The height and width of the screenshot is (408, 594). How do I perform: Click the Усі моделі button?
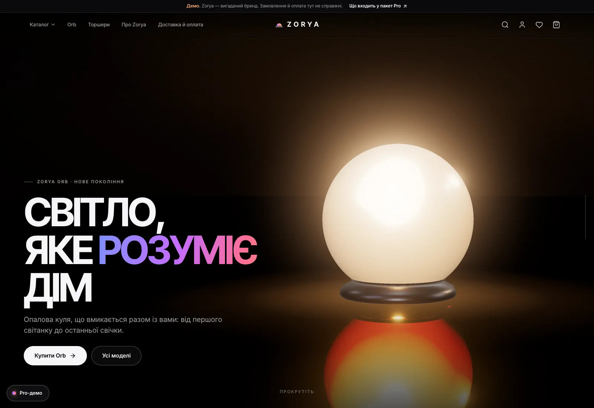116,356
